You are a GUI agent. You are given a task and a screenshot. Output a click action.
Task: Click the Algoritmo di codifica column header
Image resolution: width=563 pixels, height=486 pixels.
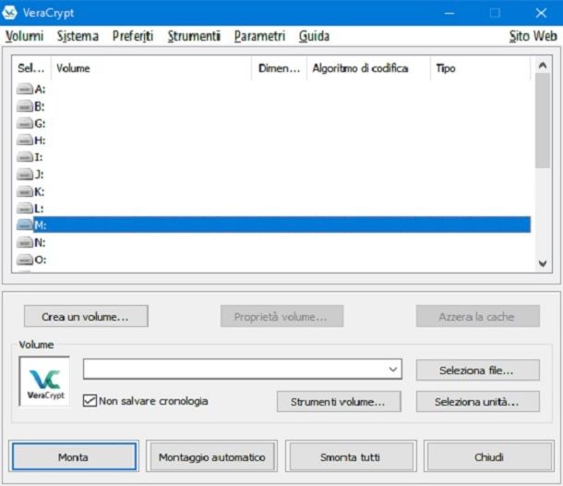click(368, 68)
